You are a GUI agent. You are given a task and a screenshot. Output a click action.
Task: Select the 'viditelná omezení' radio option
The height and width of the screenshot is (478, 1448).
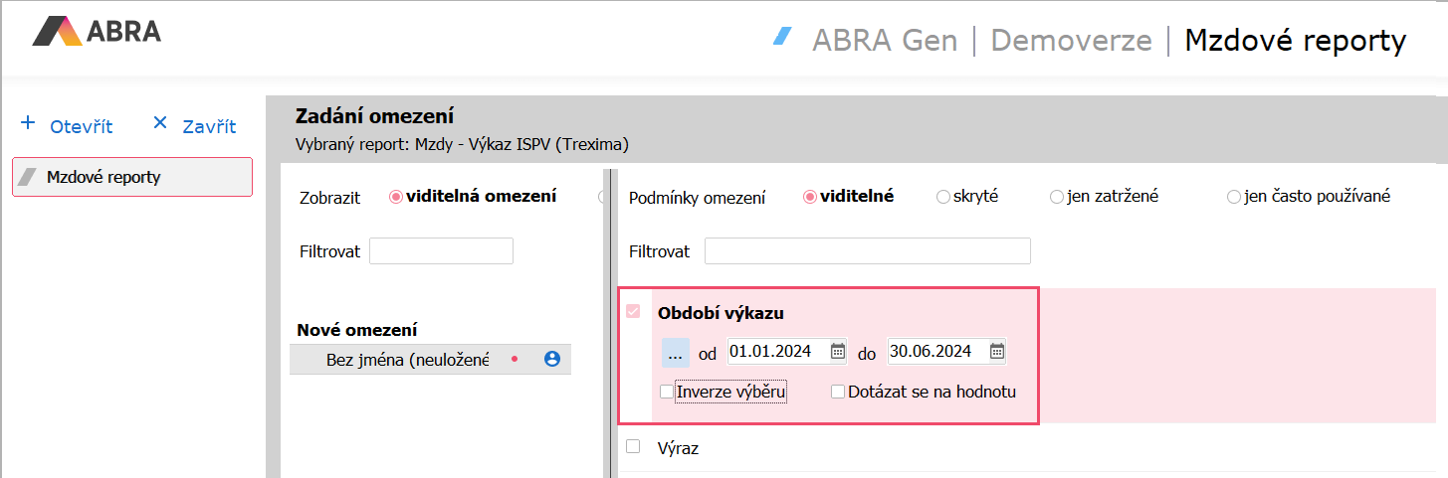pyautogui.click(x=396, y=197)
